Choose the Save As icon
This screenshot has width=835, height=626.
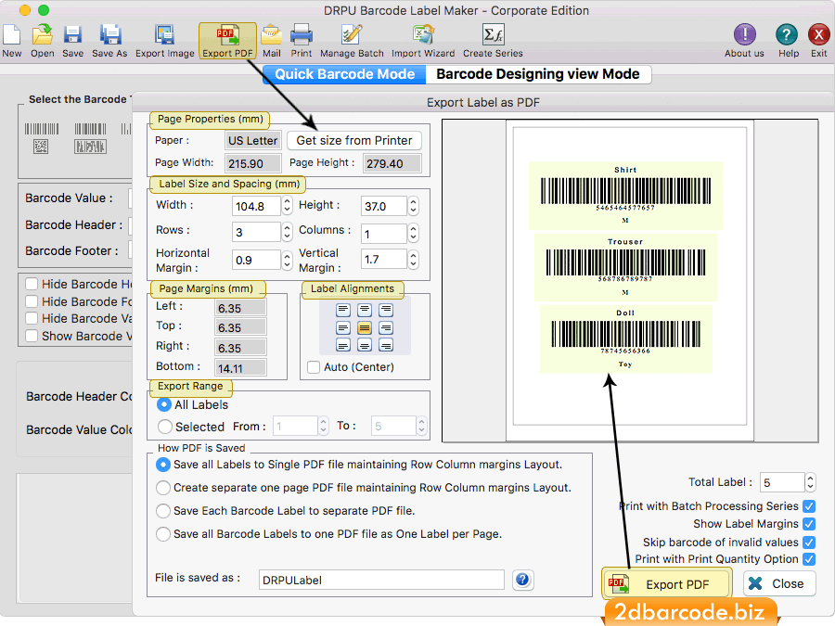(x=110, y=35)
